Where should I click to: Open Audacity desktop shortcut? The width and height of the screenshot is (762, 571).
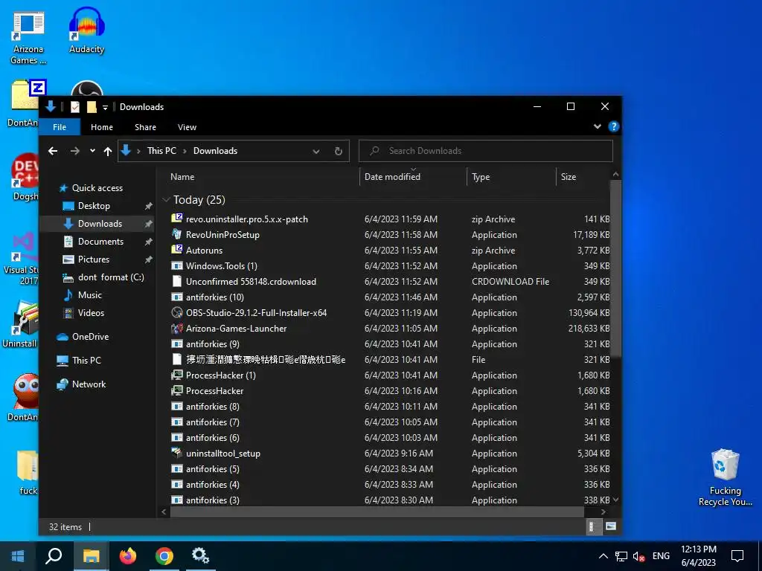point(86,30)
